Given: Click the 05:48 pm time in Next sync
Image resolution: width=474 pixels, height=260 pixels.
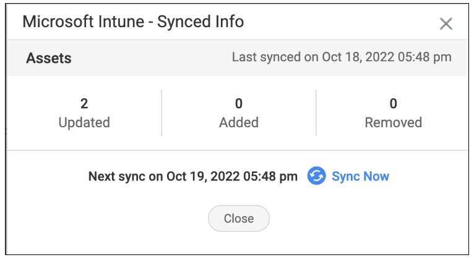Looking at the screenshot, I should [x=270, y=177].
